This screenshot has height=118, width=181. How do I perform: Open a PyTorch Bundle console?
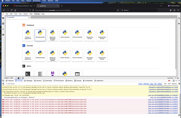77,56
